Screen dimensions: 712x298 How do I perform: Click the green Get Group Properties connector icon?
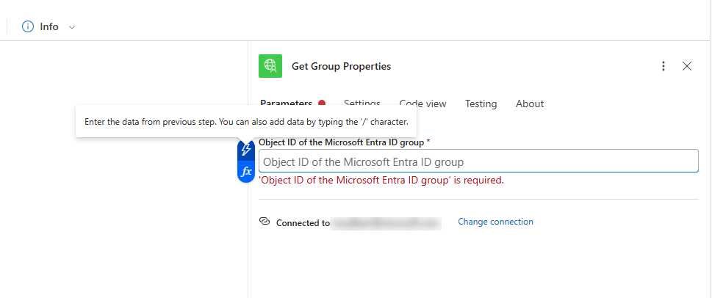tap(270, 66)
